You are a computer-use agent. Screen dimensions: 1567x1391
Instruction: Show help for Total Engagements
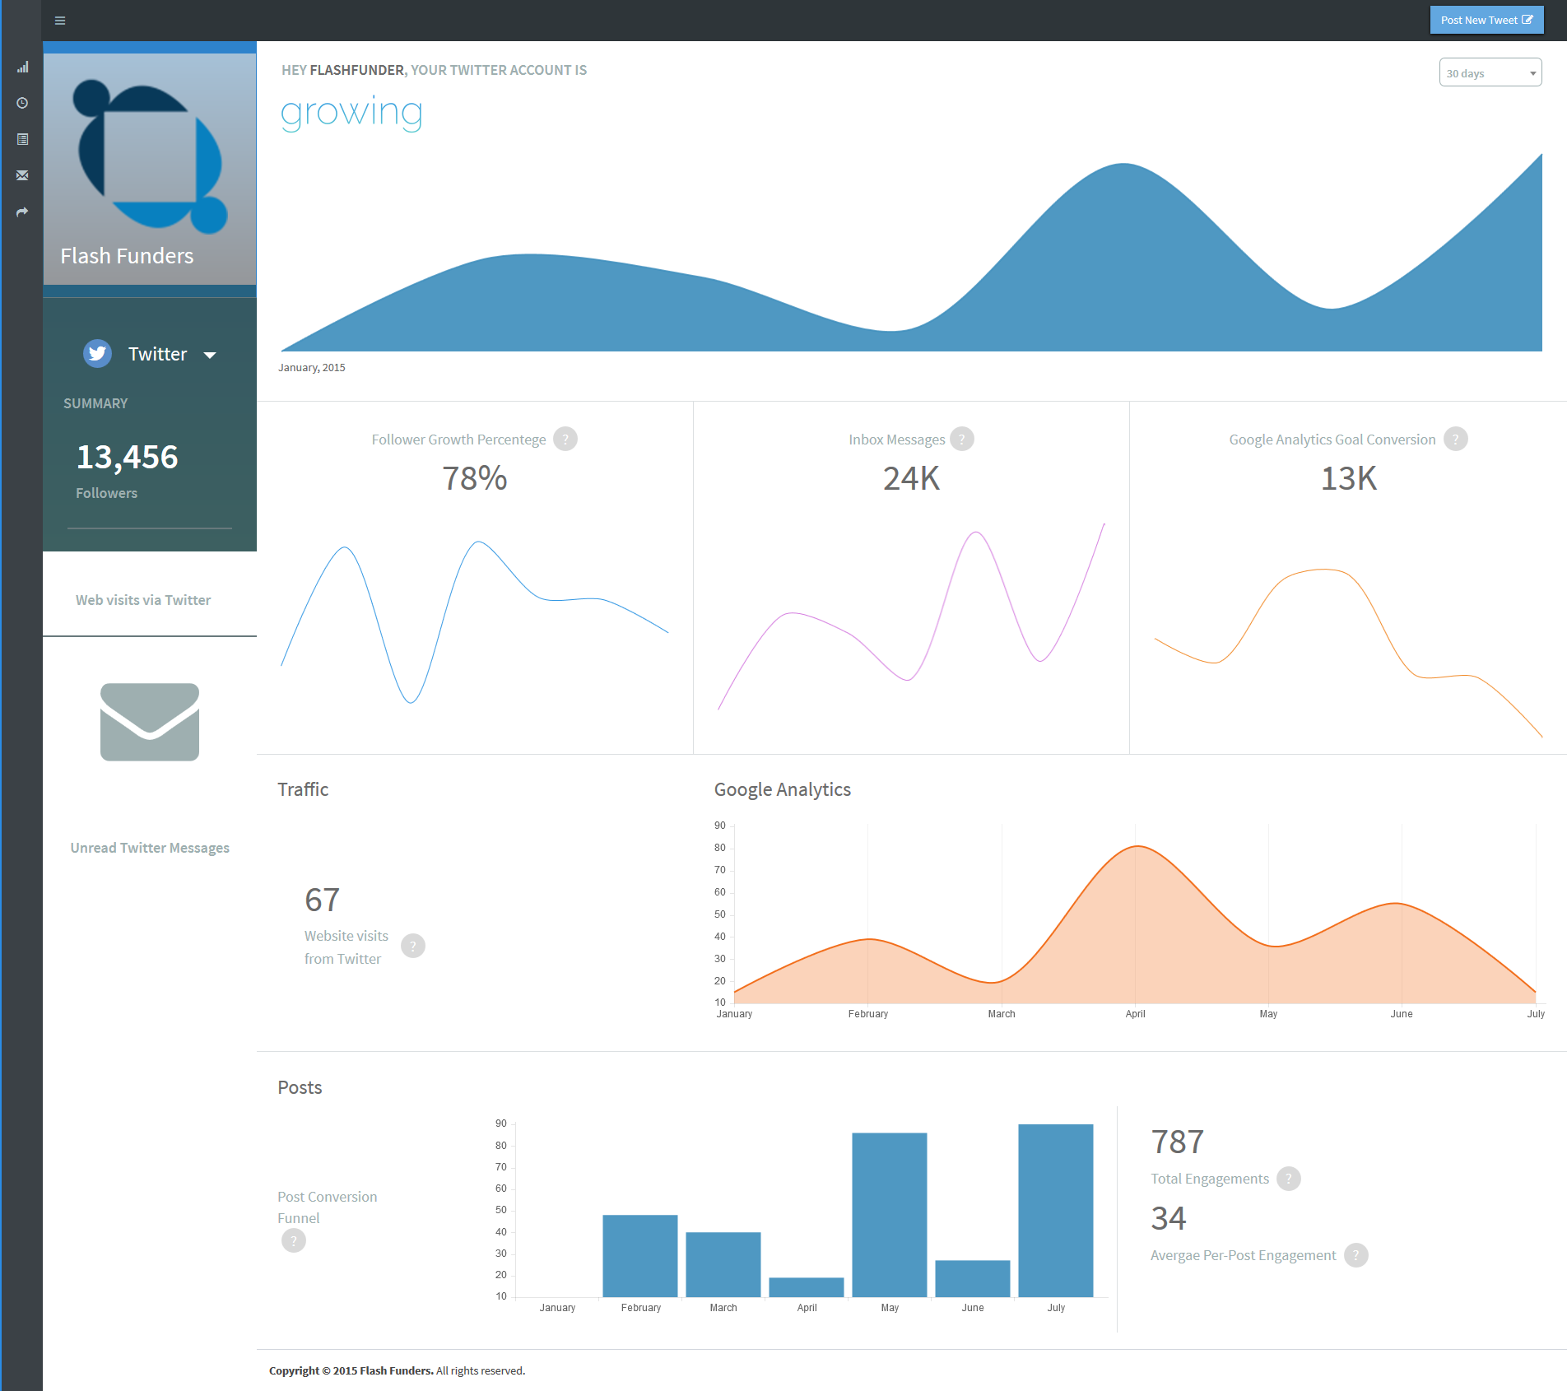pyautogui.click(x=1289, y=1179)
